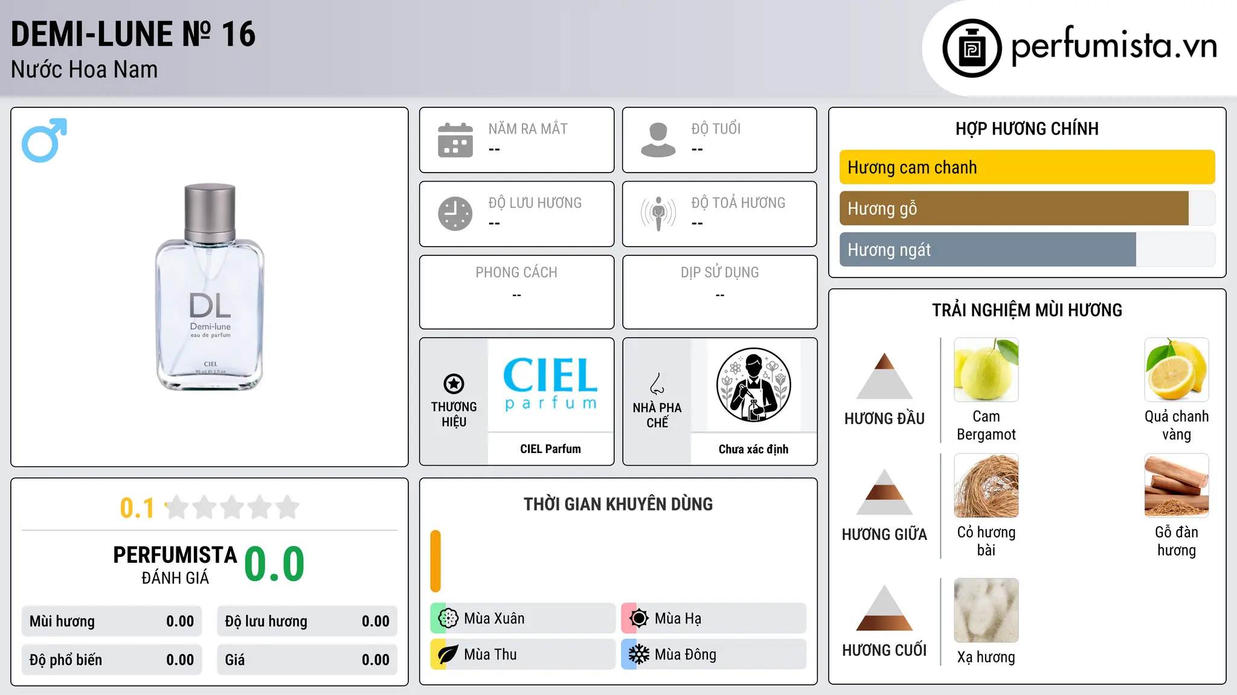Click the Phong cách info card
1237x695 pixels.
pos(516,292)
